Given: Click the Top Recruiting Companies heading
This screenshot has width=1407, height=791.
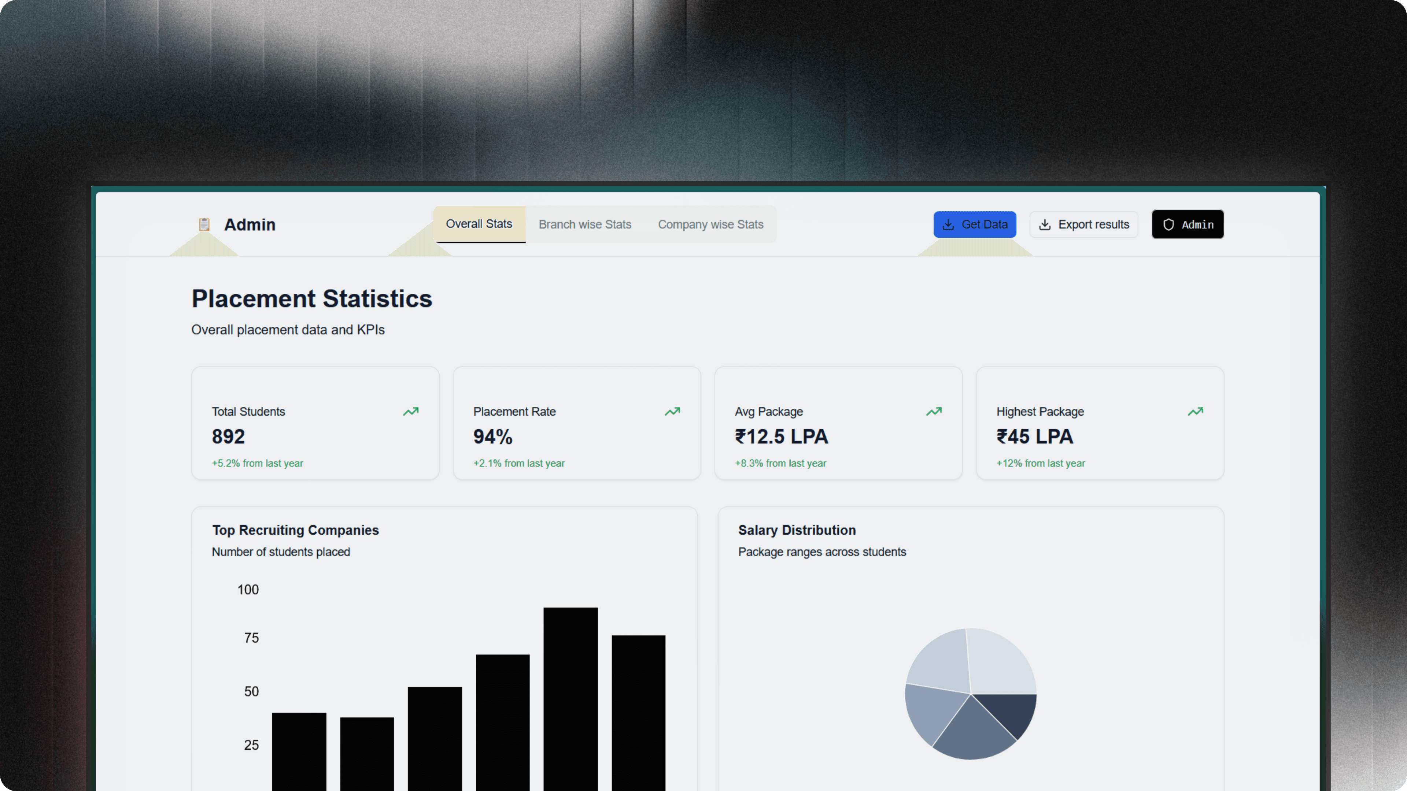Looking at the screenshot, I should (295, 530).
